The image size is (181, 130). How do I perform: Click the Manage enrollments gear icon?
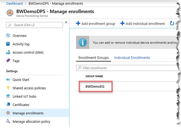click(8, 113)
